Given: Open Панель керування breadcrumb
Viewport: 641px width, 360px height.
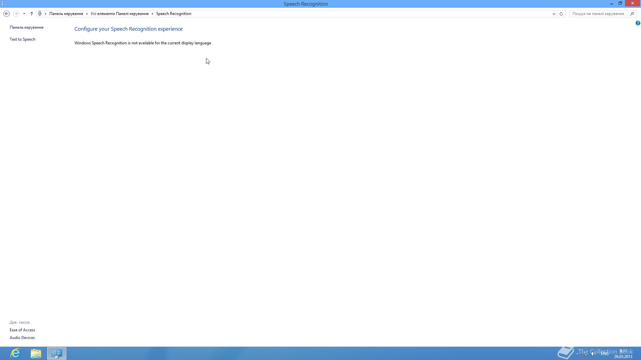Looking at the screenshot, I should pos(66,14).
